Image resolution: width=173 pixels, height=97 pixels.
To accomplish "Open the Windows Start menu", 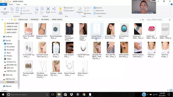I will [x=3, y=95].
